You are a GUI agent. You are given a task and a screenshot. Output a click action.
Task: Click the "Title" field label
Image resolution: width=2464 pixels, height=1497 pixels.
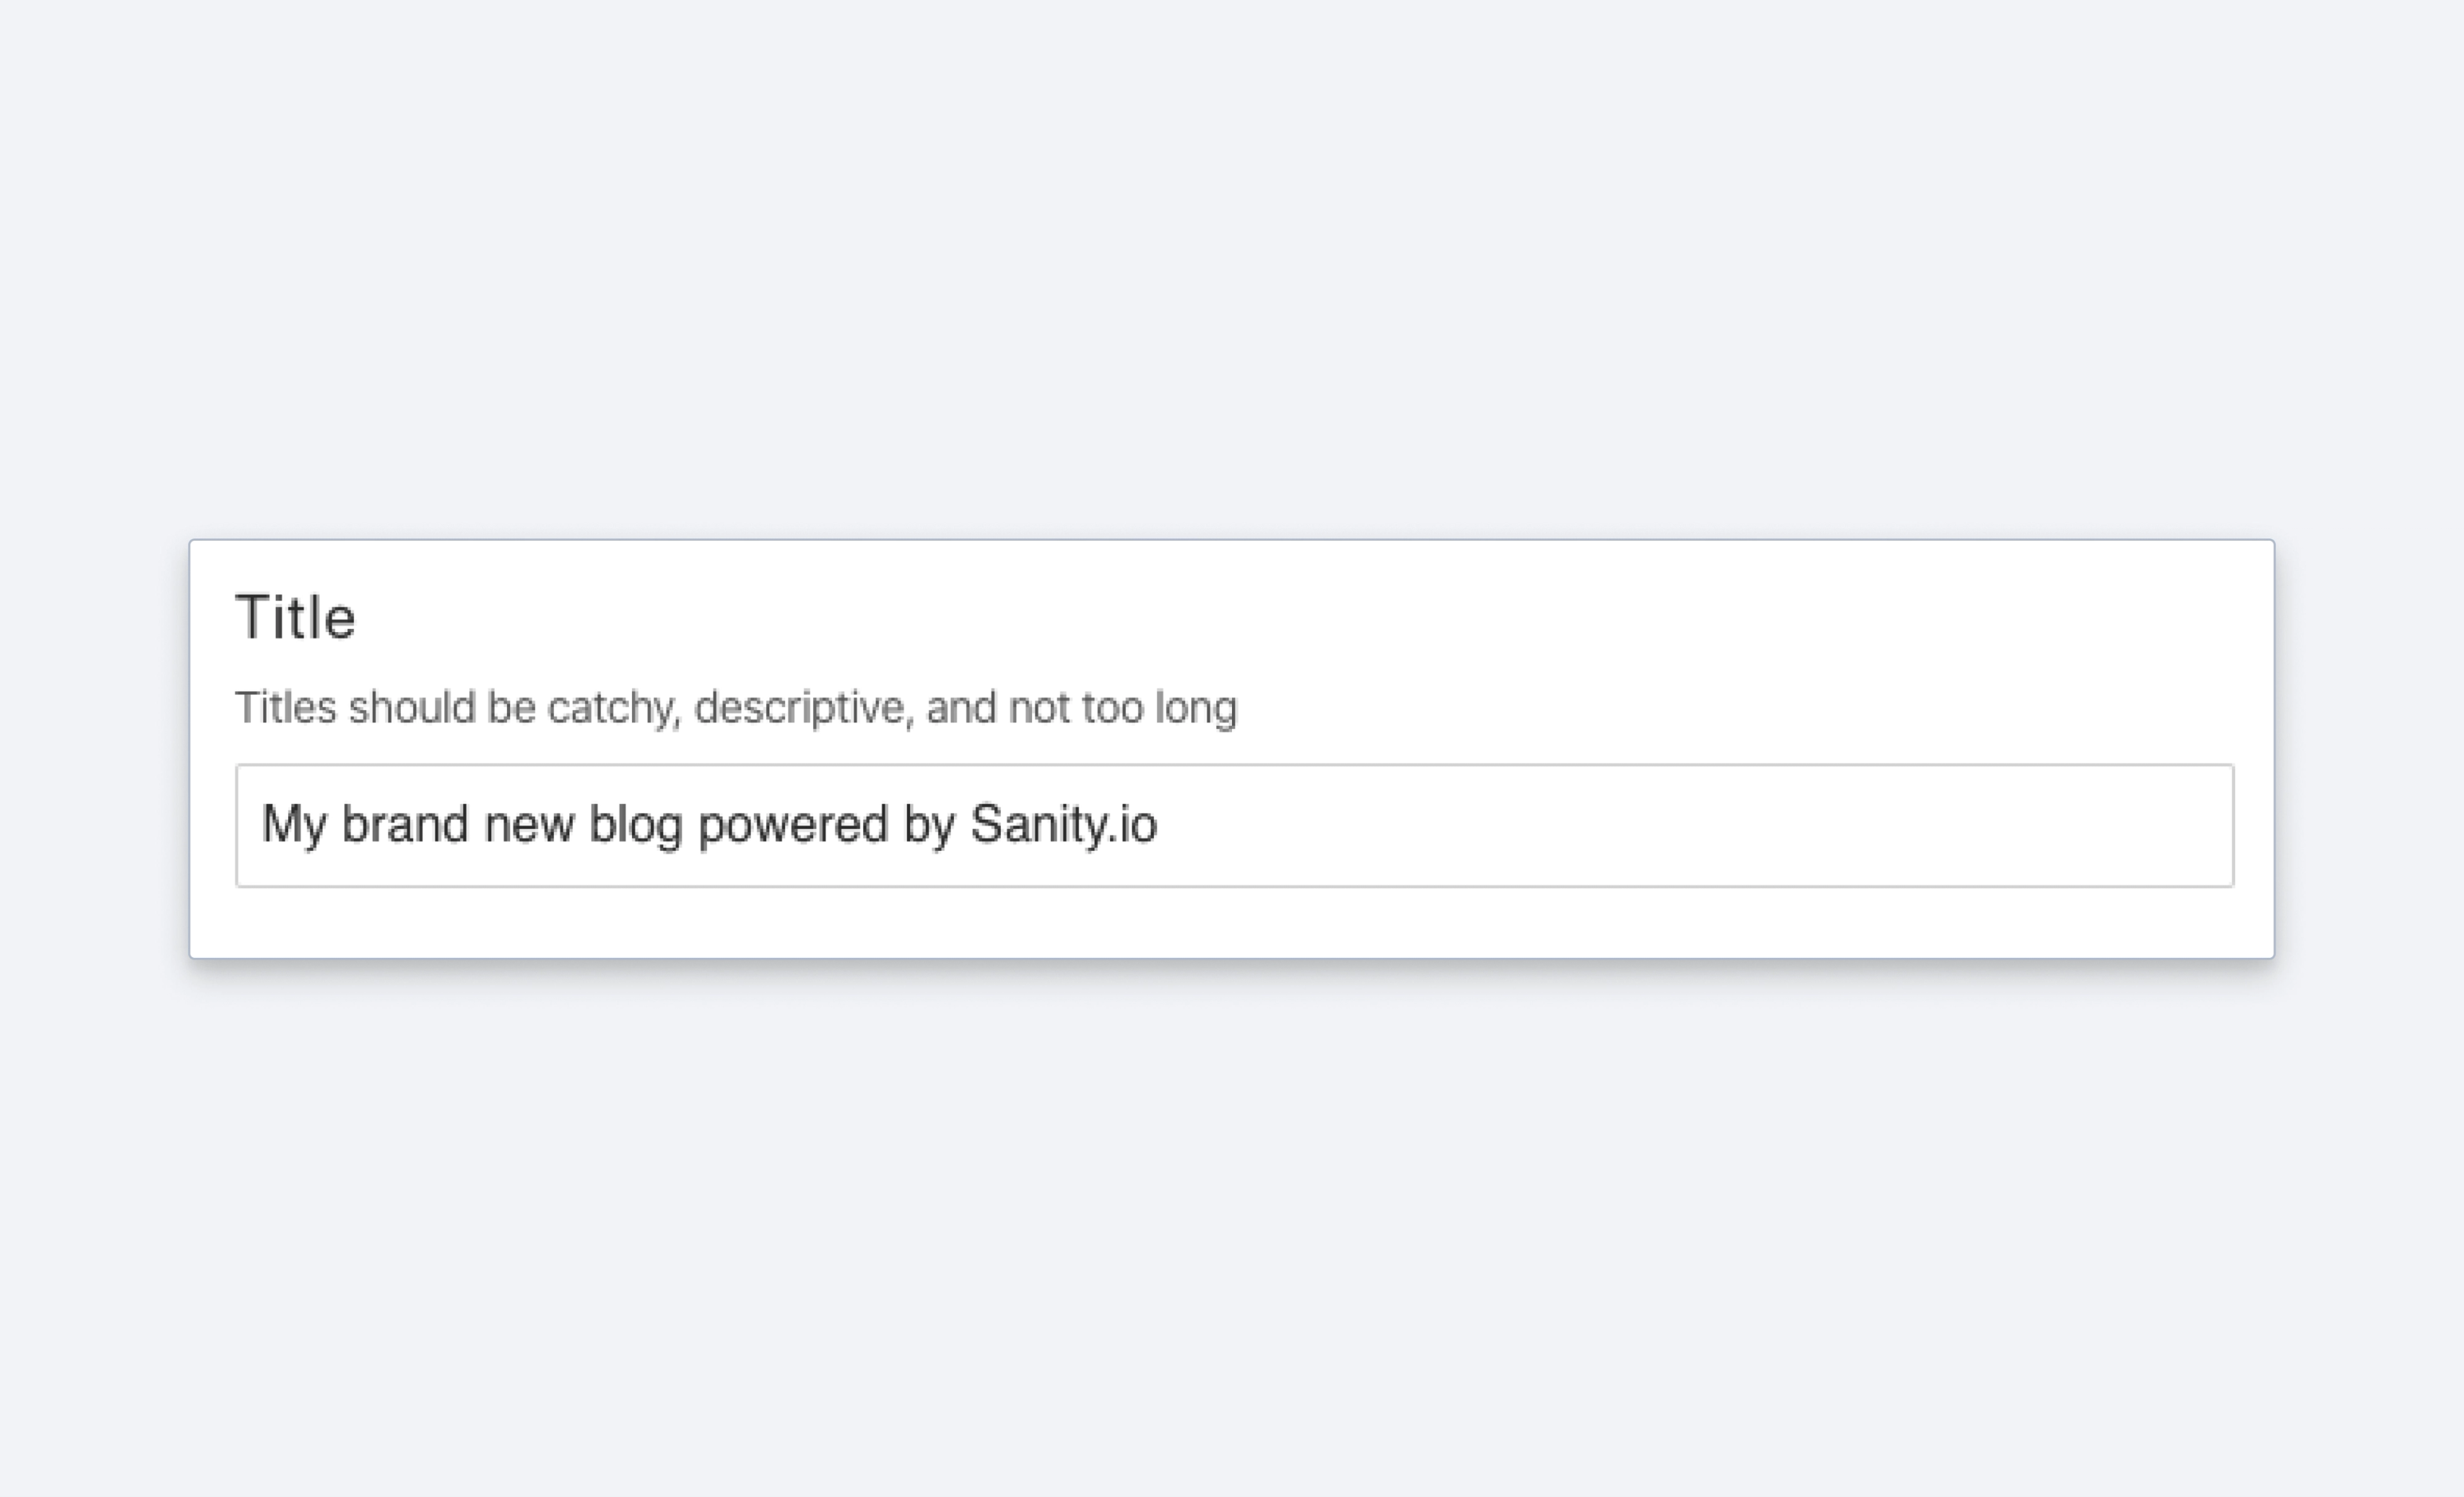pyautogui.click(x=295, y=616)
